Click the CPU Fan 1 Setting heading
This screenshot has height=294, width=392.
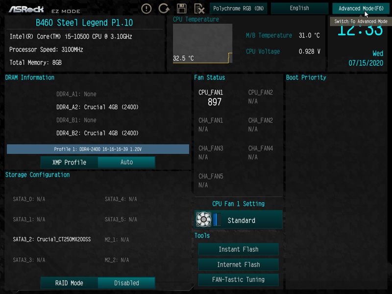pos(238,204)
